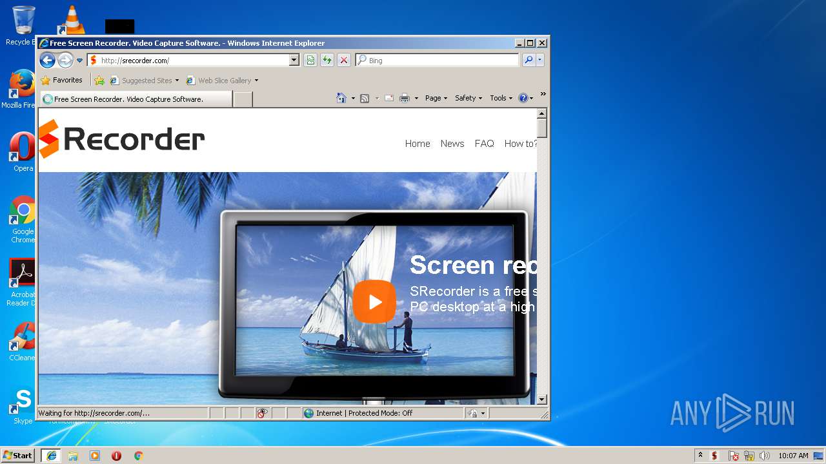Expand Home button dropdown arrow
Screen dimensions: 826x464
(x=353, y=98)
